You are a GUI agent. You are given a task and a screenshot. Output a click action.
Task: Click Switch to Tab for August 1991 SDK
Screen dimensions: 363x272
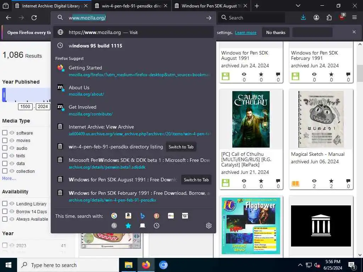tap(196, 180)
